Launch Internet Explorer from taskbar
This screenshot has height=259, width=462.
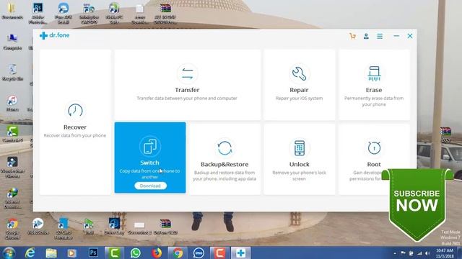click(x=30, y=253)
